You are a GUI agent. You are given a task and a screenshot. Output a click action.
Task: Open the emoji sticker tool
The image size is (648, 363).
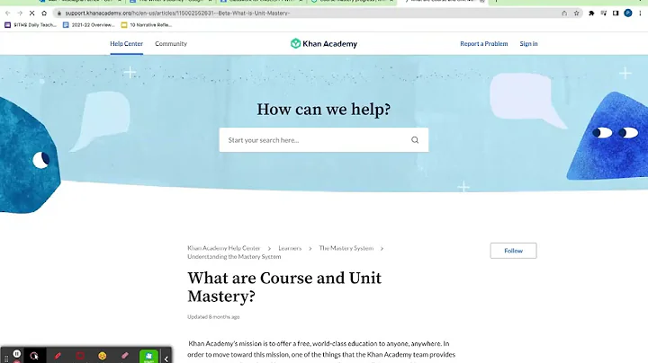pos(103,356)
